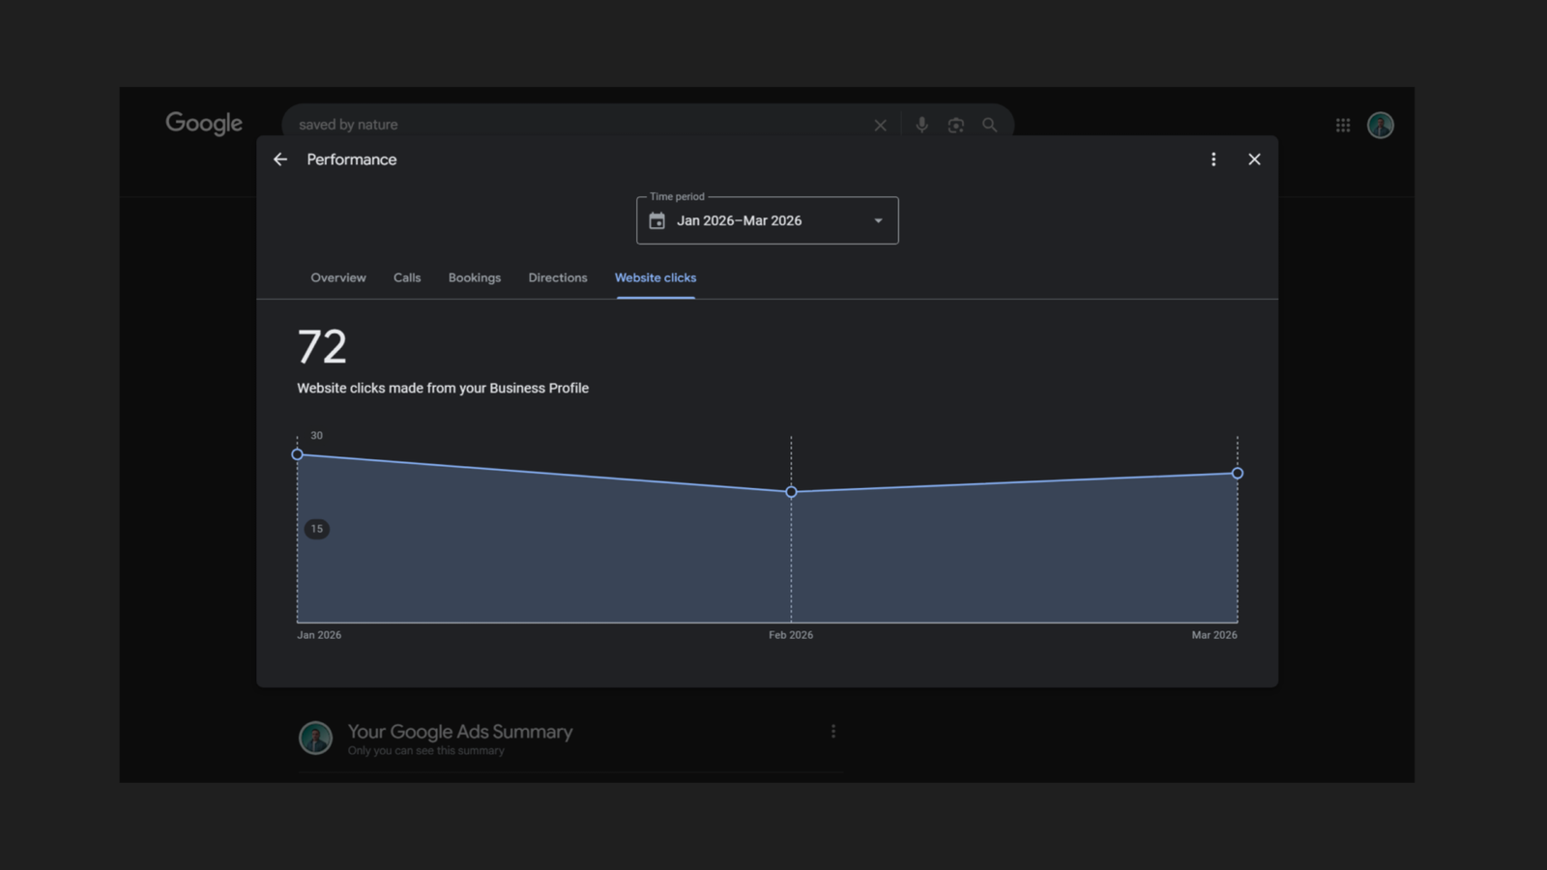
Task: Switch to the Bookings tab
Action: click(474, 277)
